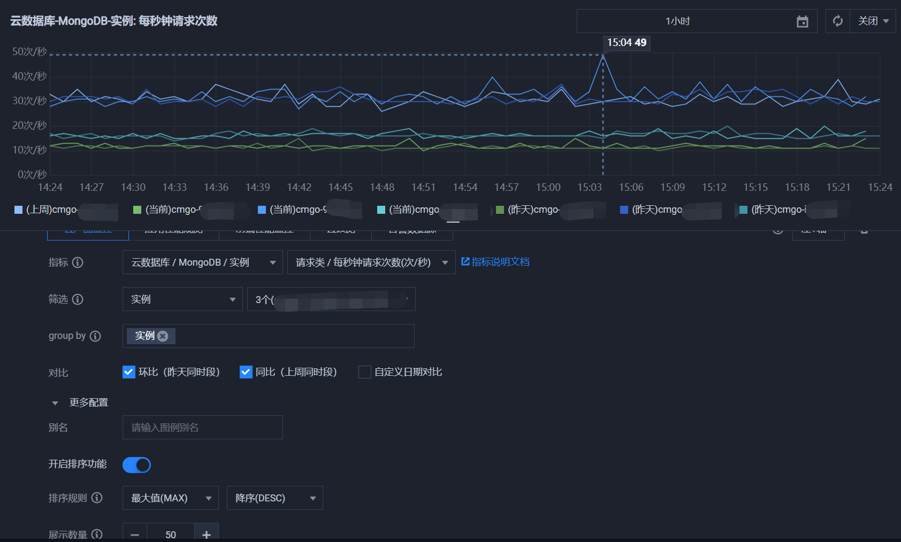This screenshot has height=542, width=901.
Task: Uncheck 同比 (上周同时段) checkbox
Action: coord(246,372)
